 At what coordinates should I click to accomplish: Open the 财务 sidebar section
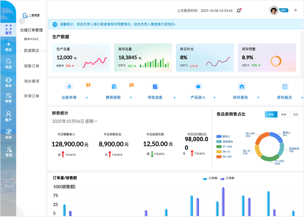(x=8, y=134)
